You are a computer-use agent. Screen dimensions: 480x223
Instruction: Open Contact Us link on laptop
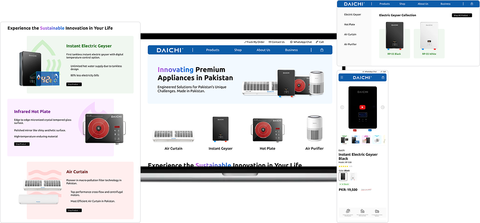277,42
